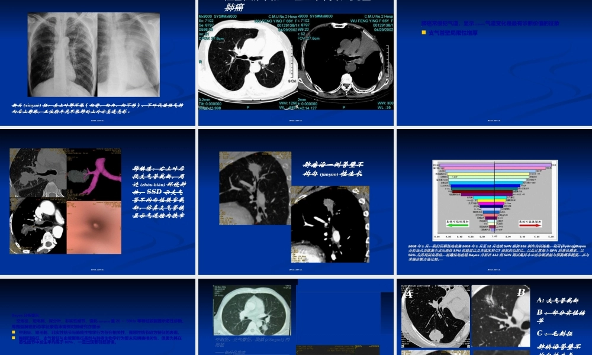The image size is (592, 355).
Task: Click the green left-pointing arrow under the chart
Action: [x=458, y=224]
